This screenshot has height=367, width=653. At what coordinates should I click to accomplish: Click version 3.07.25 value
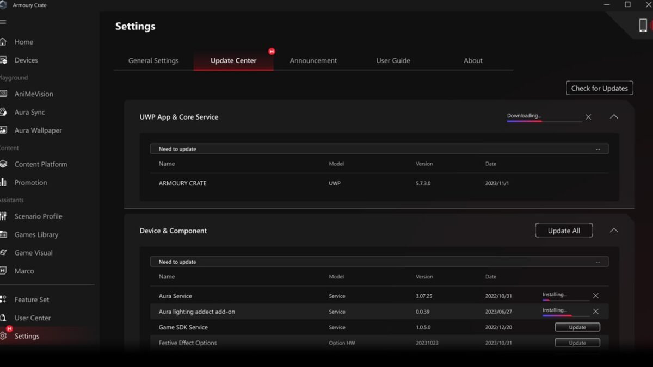click(x=424, y=296)
